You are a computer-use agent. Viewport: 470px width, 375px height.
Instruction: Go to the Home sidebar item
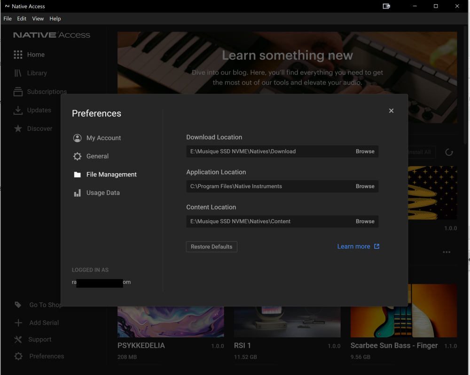(x=36, y=55)
